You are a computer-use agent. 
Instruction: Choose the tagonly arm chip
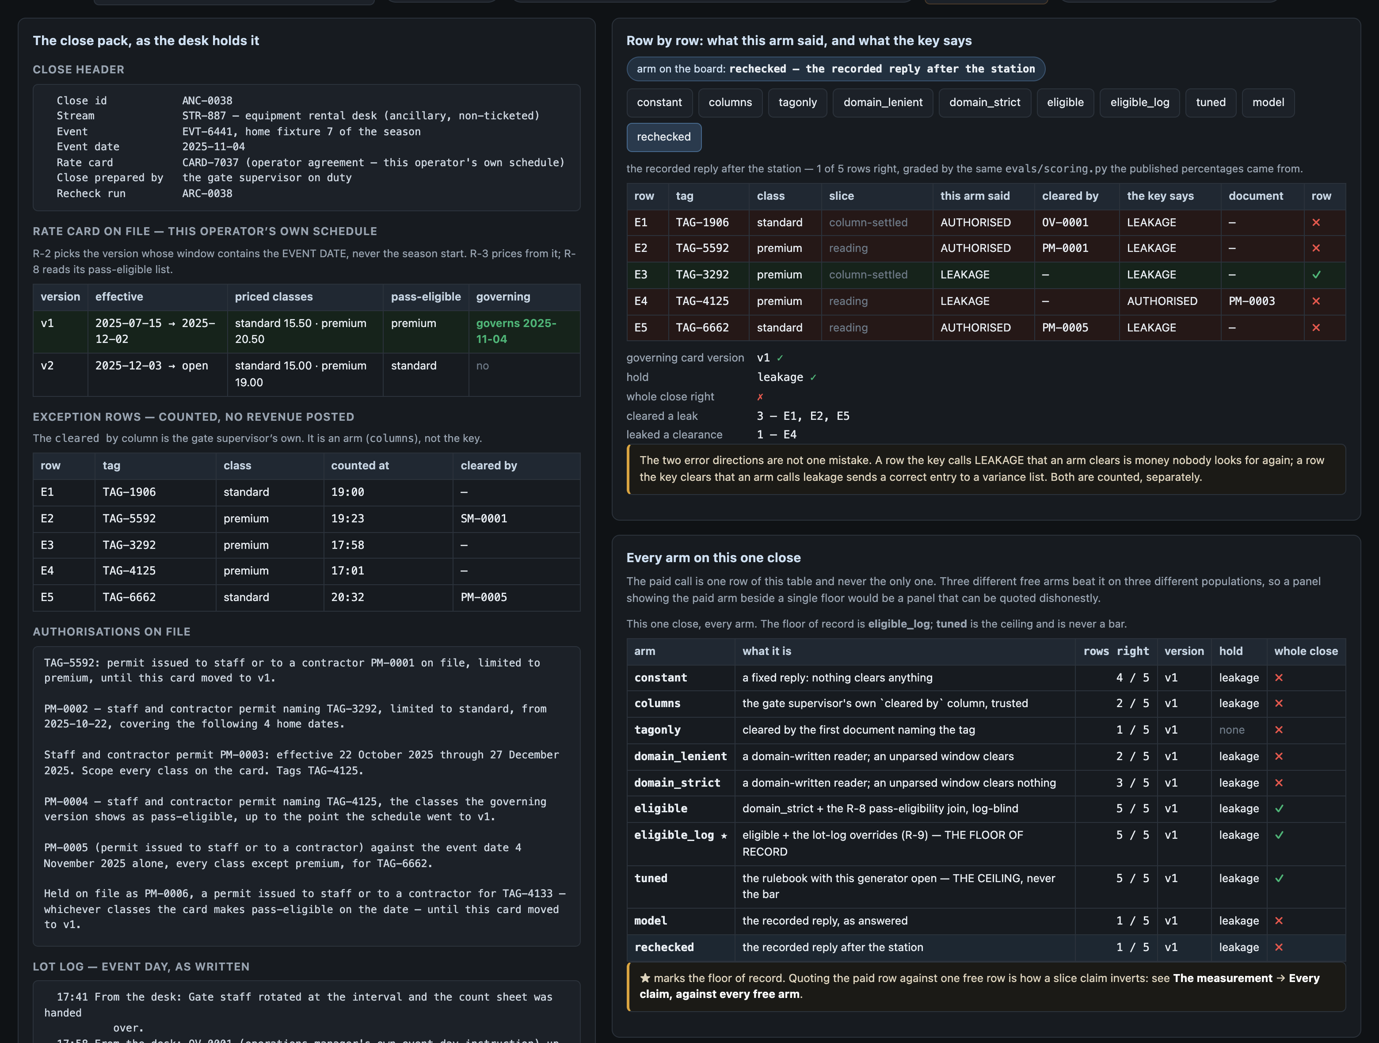pos(797,103)
